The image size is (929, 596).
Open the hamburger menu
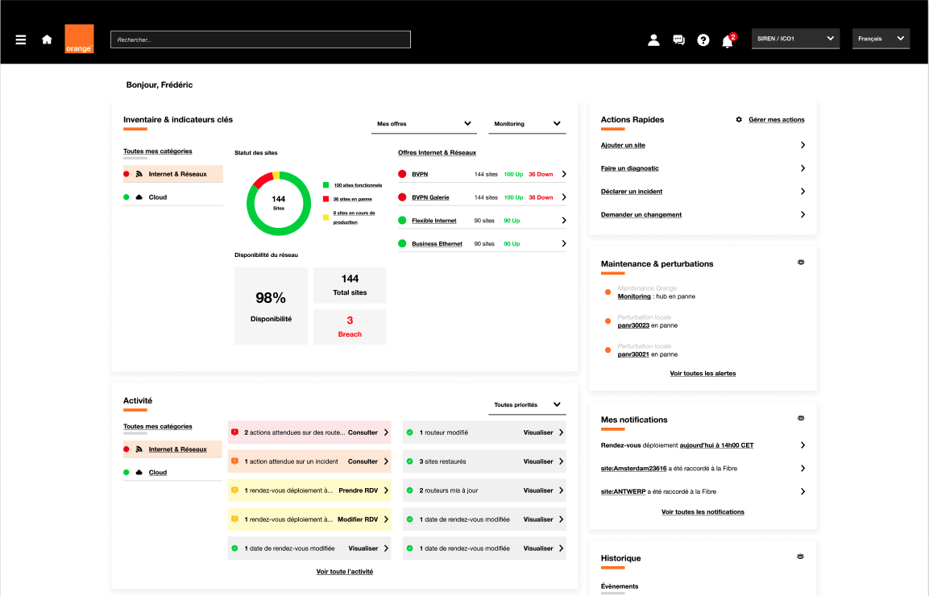[21, 39]
